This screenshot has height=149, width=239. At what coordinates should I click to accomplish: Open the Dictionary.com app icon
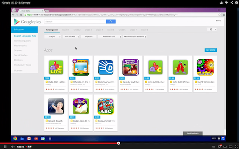click(106, 67)
